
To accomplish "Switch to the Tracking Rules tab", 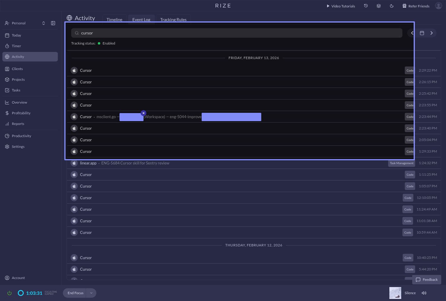I will point(173,20).
